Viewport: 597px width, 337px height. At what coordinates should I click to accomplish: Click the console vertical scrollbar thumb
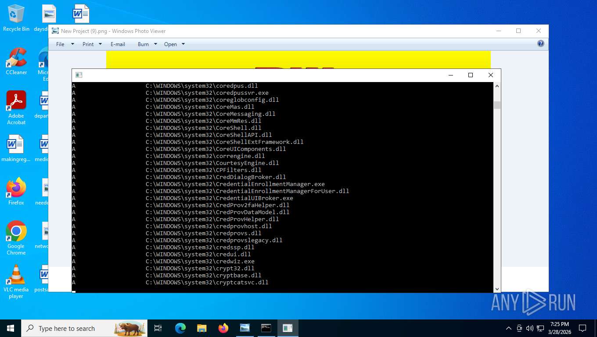(x=497, y=105)
